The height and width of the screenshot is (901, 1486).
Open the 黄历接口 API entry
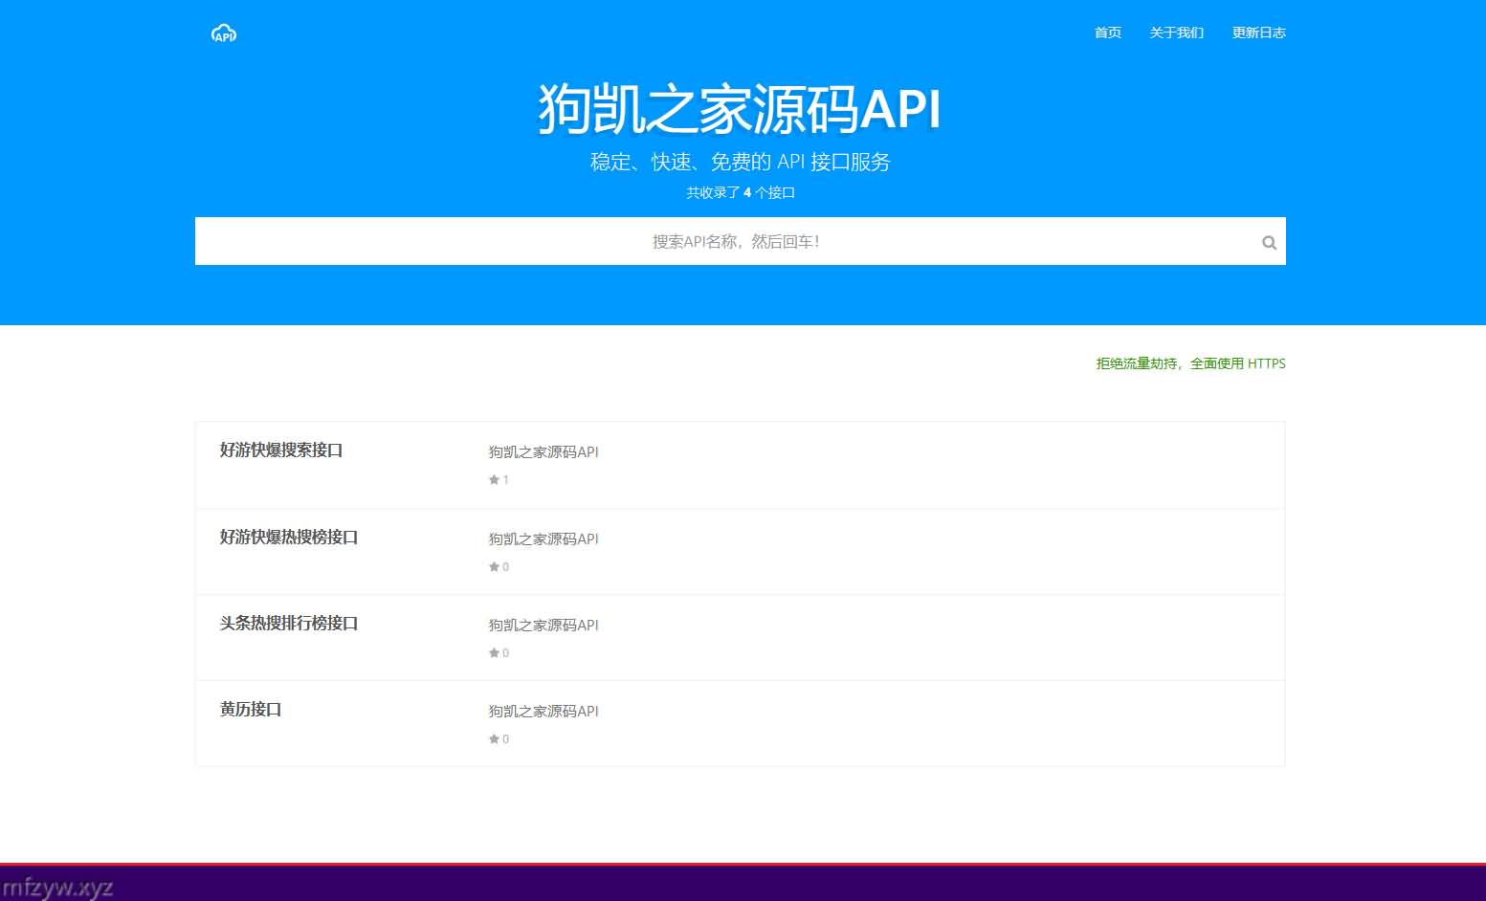tap(251, 709)
